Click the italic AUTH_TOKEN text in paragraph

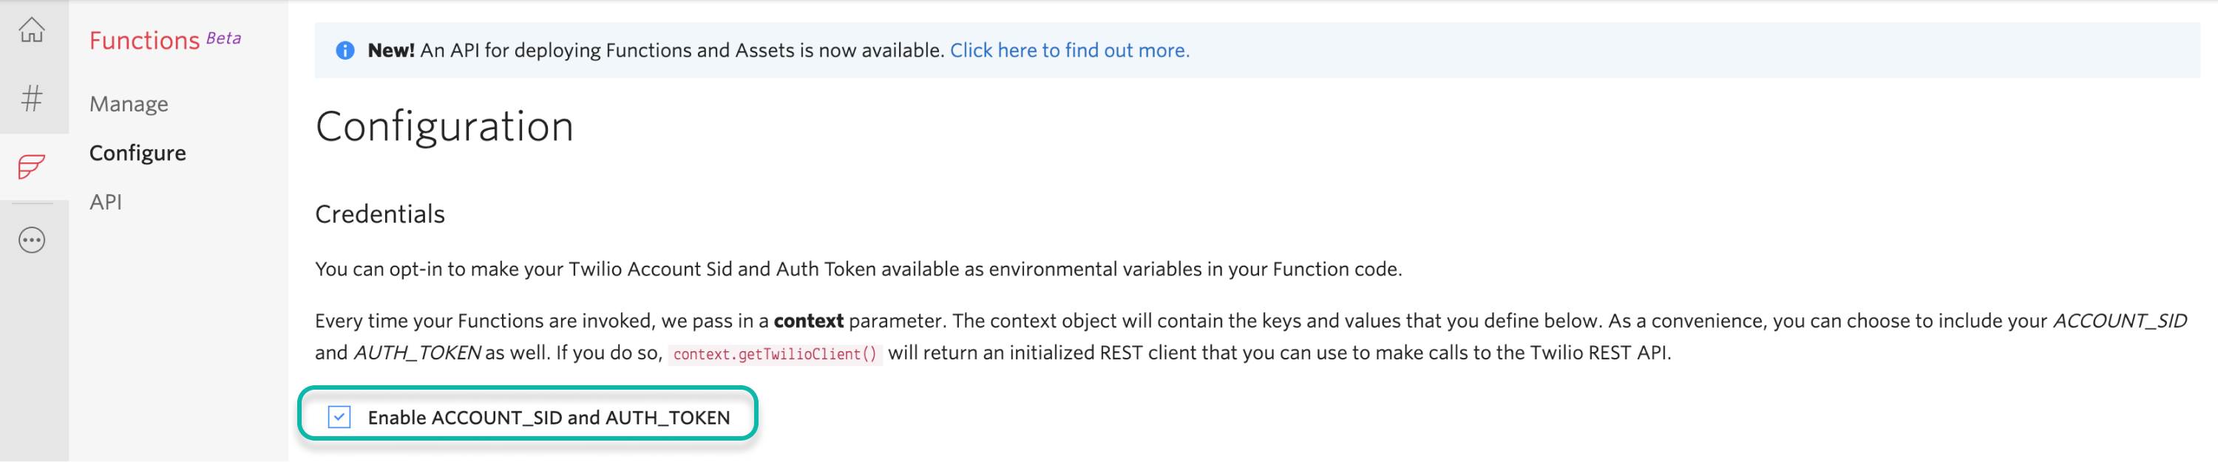(x=418, y=353)
